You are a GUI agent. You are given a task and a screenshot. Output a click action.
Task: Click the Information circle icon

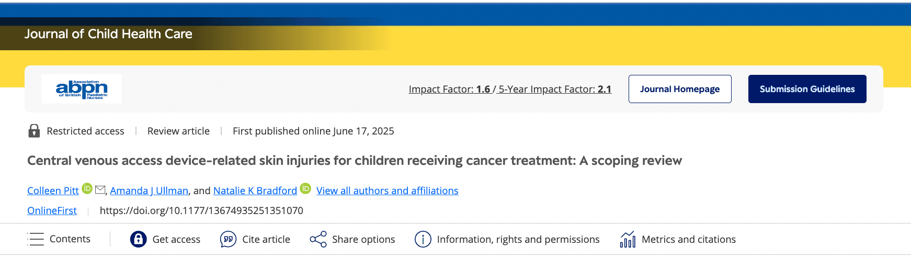[423, 239]
